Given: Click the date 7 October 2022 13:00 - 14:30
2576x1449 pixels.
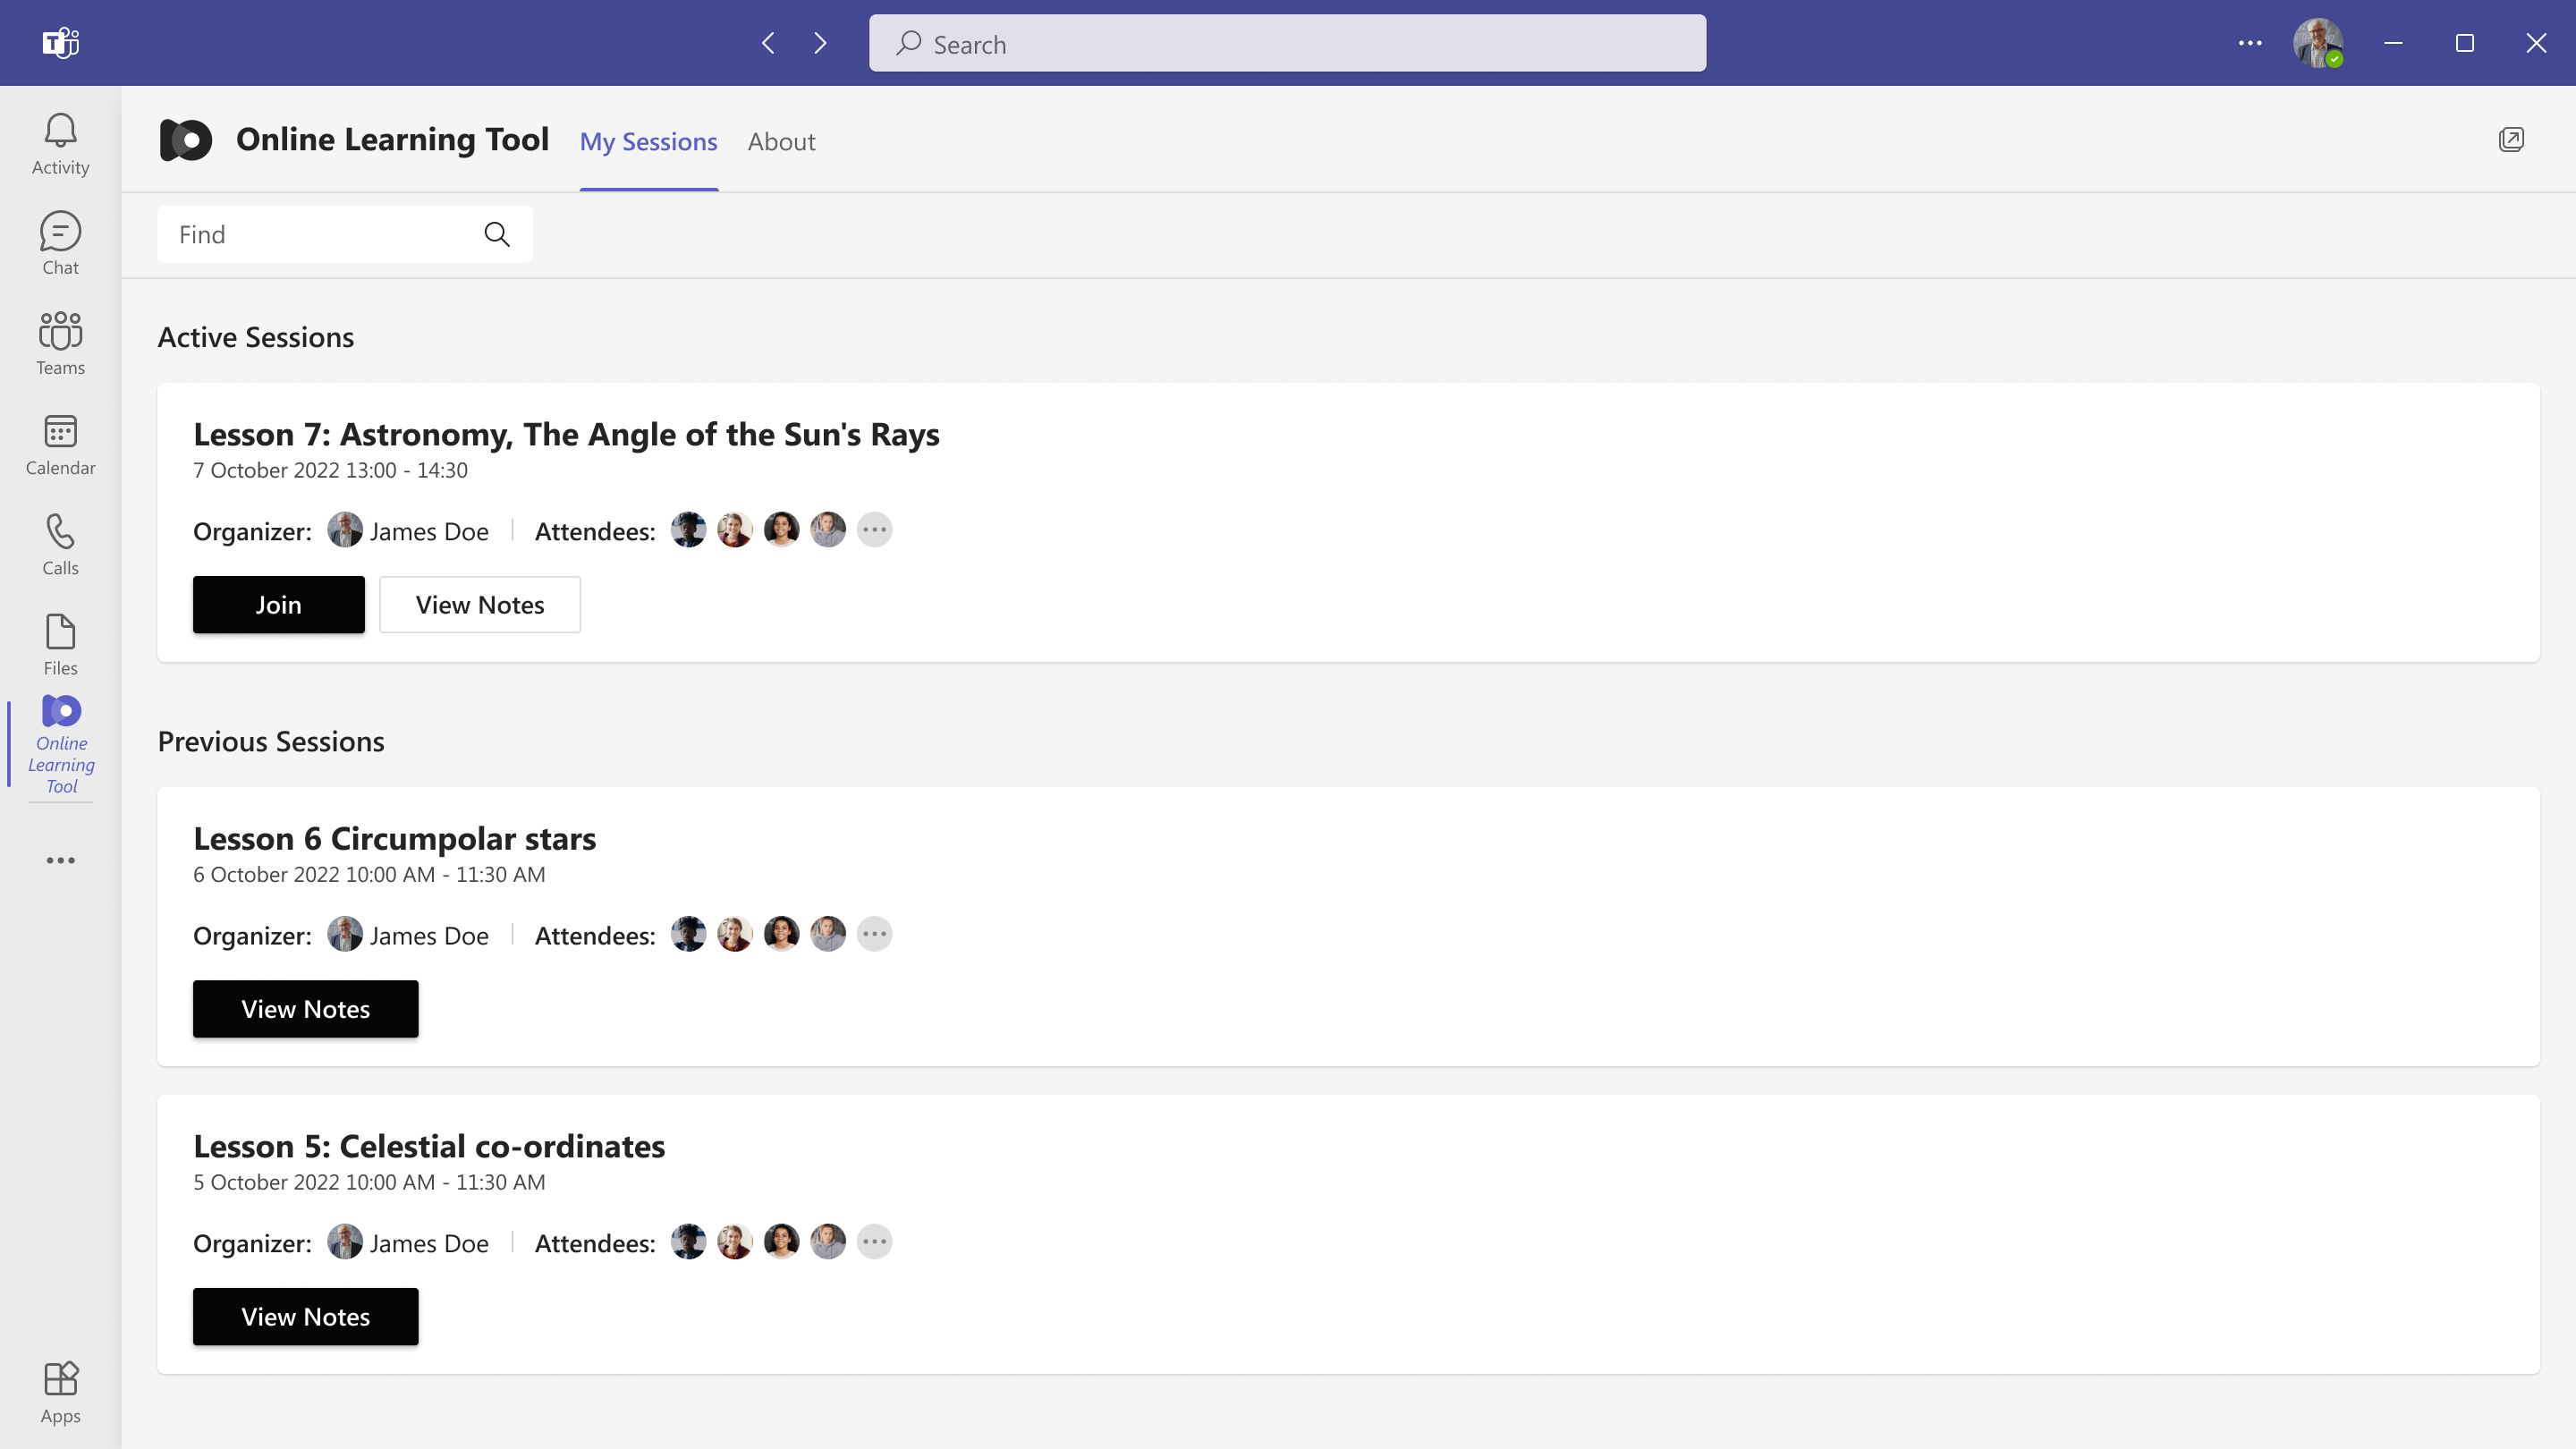Looking at the screenshot, I should click(330, 470).
